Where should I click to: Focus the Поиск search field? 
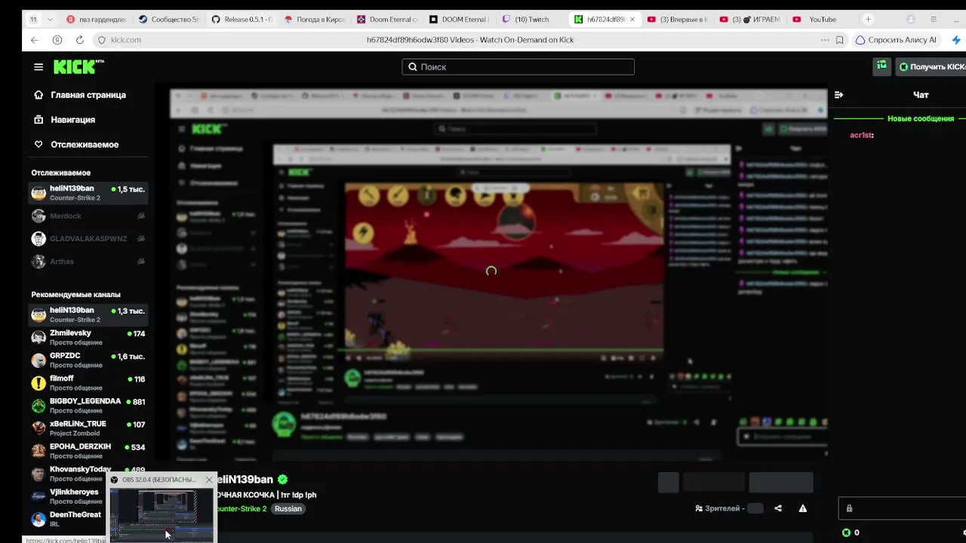[x=518, y=67]
